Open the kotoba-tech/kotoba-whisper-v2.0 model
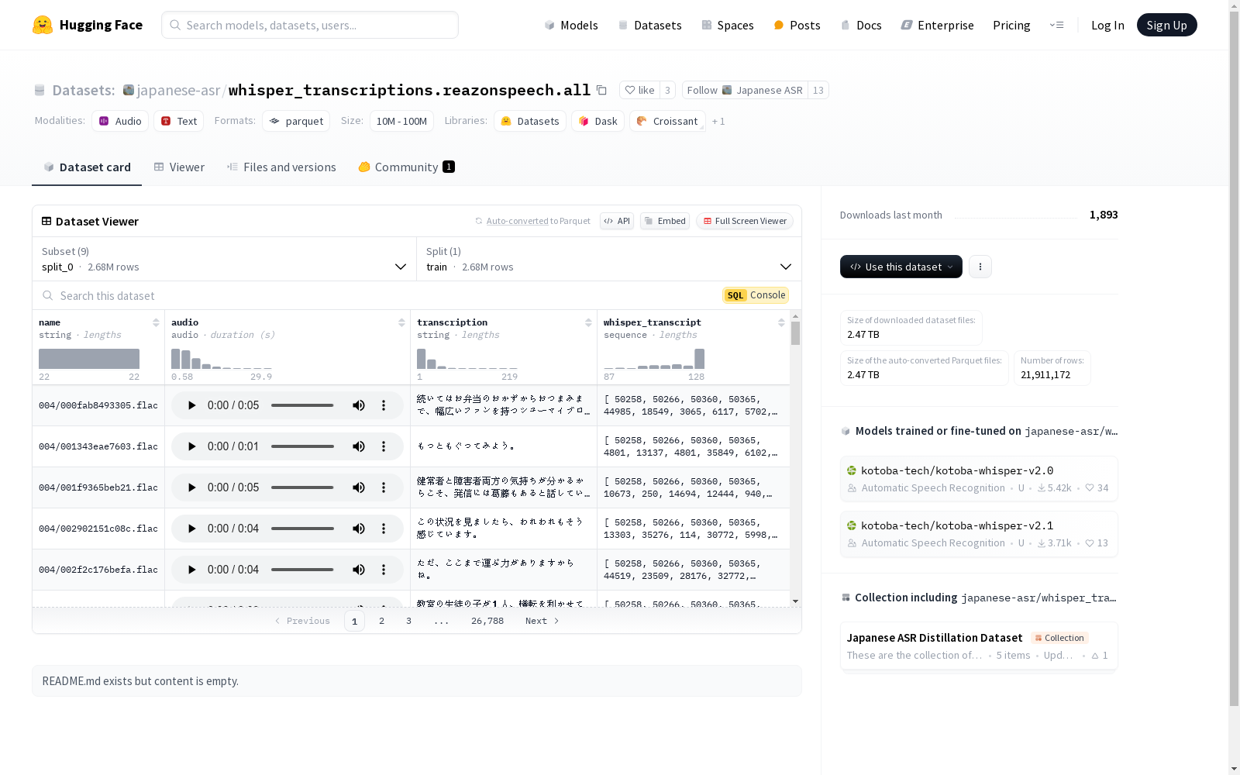Screen dimensions: 1240x775 [x=979, y=479]
